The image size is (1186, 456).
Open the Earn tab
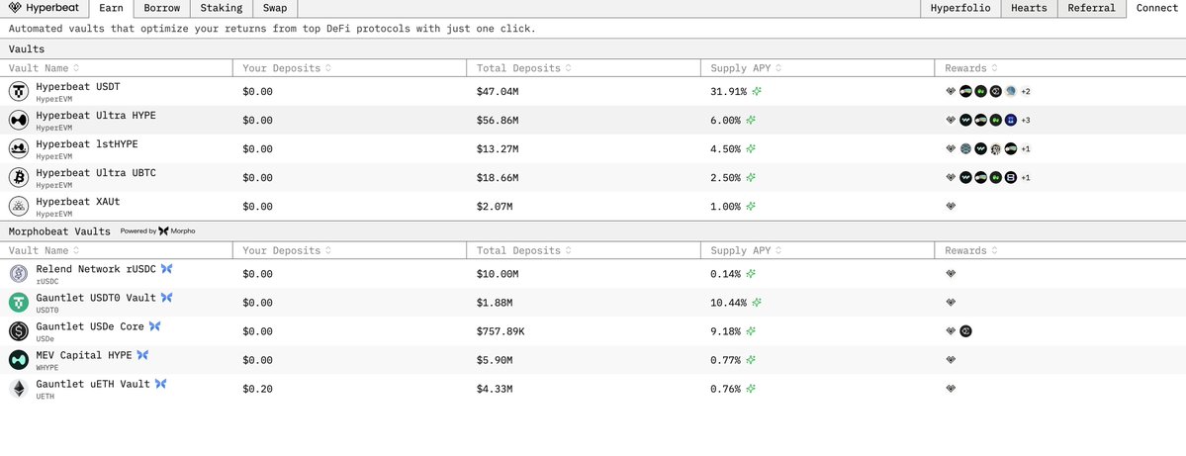point(111,8)
